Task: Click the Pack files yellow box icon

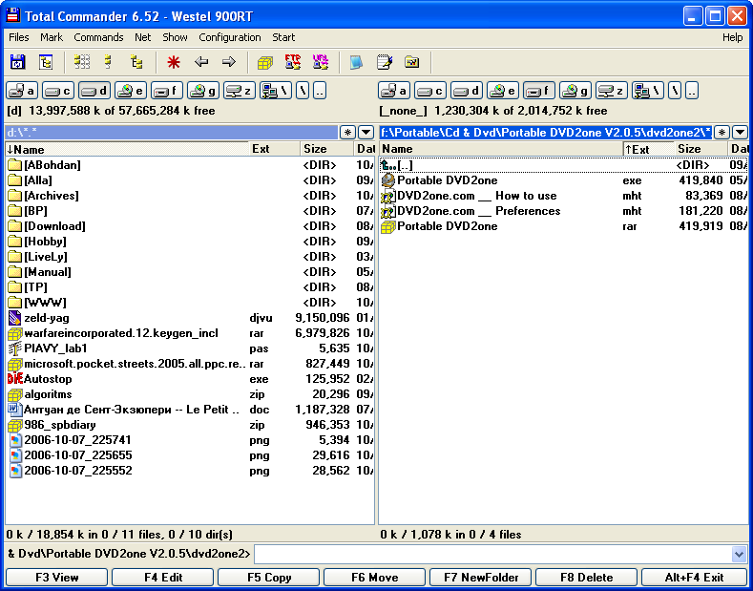Action: click(265, 62)
